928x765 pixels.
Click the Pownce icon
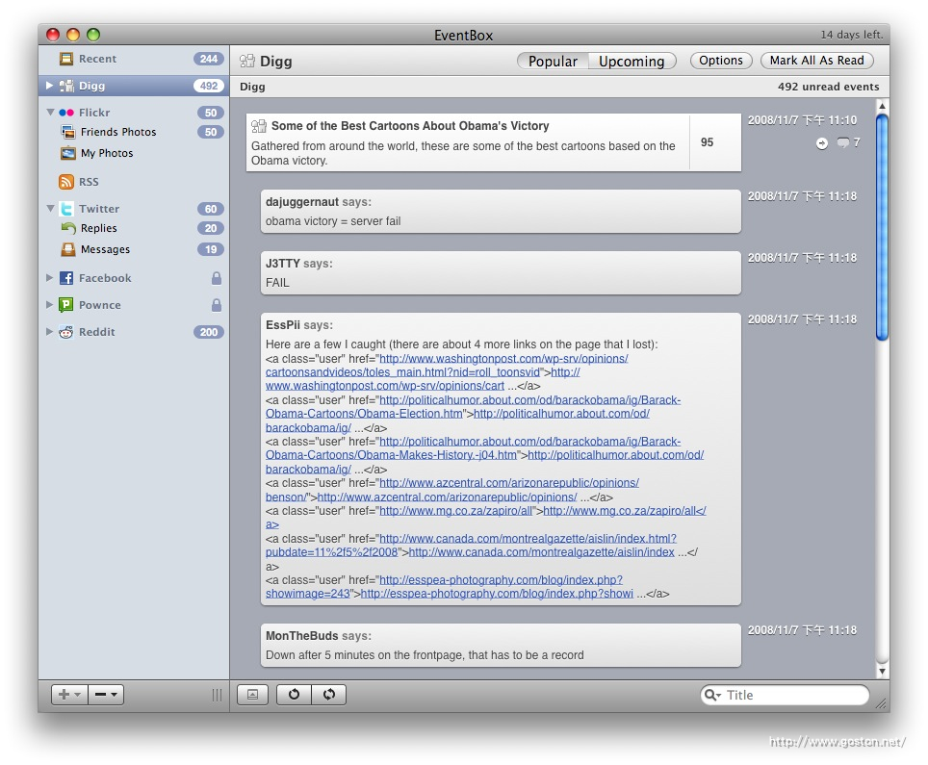point(66,305)
